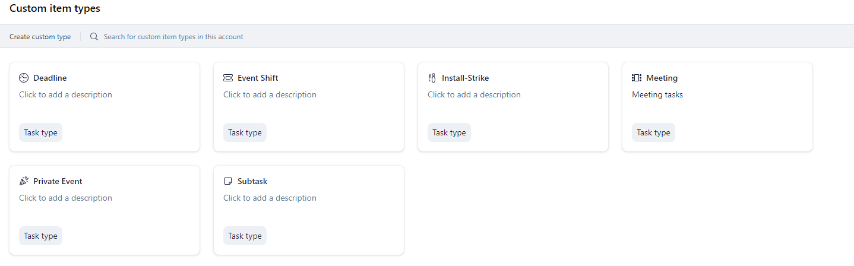854x266 pixels.
Task: Click the Private Event party icon
Action: coord(24,181)
